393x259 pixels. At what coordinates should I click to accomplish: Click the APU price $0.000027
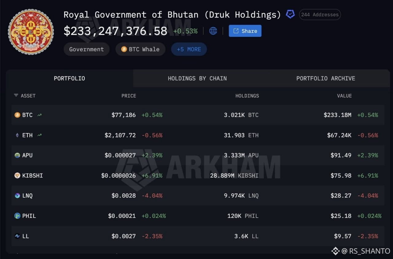(x=120, y=155)
